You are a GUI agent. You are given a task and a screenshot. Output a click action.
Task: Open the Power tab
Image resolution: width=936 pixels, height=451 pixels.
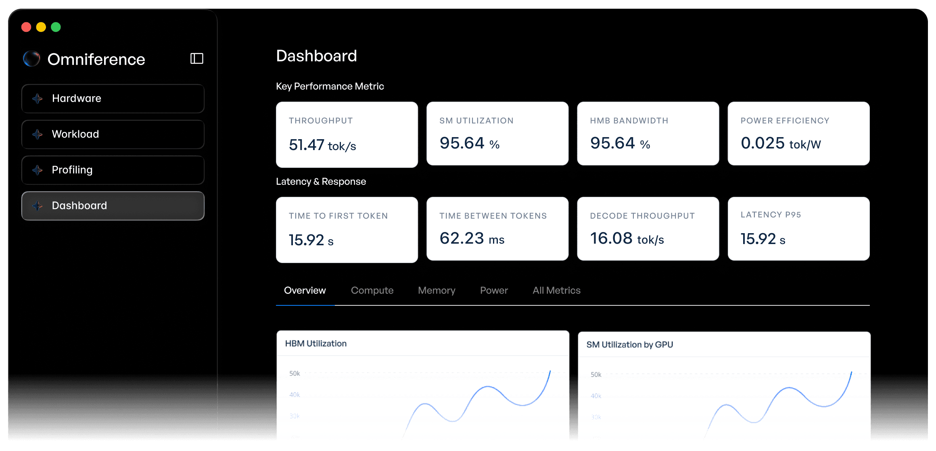tap(494, 290)
